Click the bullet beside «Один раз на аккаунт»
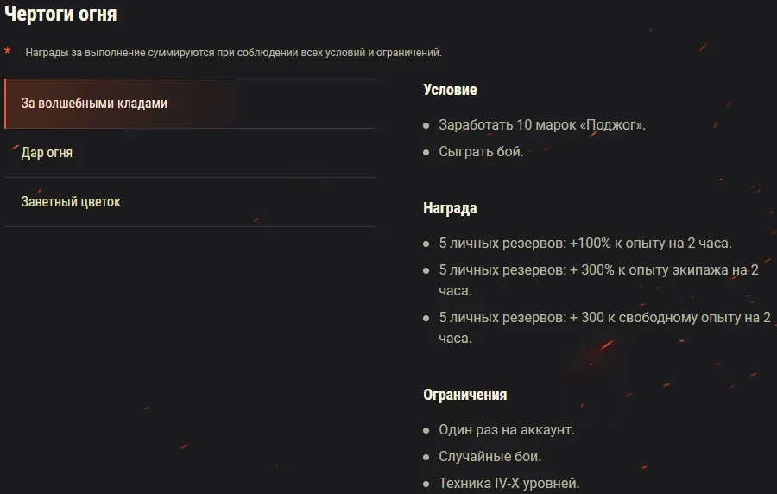 [x=426, y=431]
